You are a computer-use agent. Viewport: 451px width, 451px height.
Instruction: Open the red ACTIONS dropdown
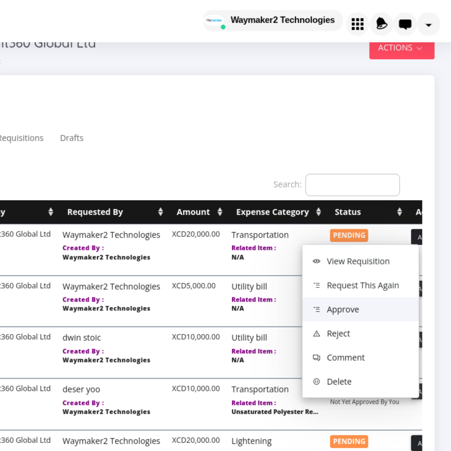pyautogui.click(x=401, y=48)
